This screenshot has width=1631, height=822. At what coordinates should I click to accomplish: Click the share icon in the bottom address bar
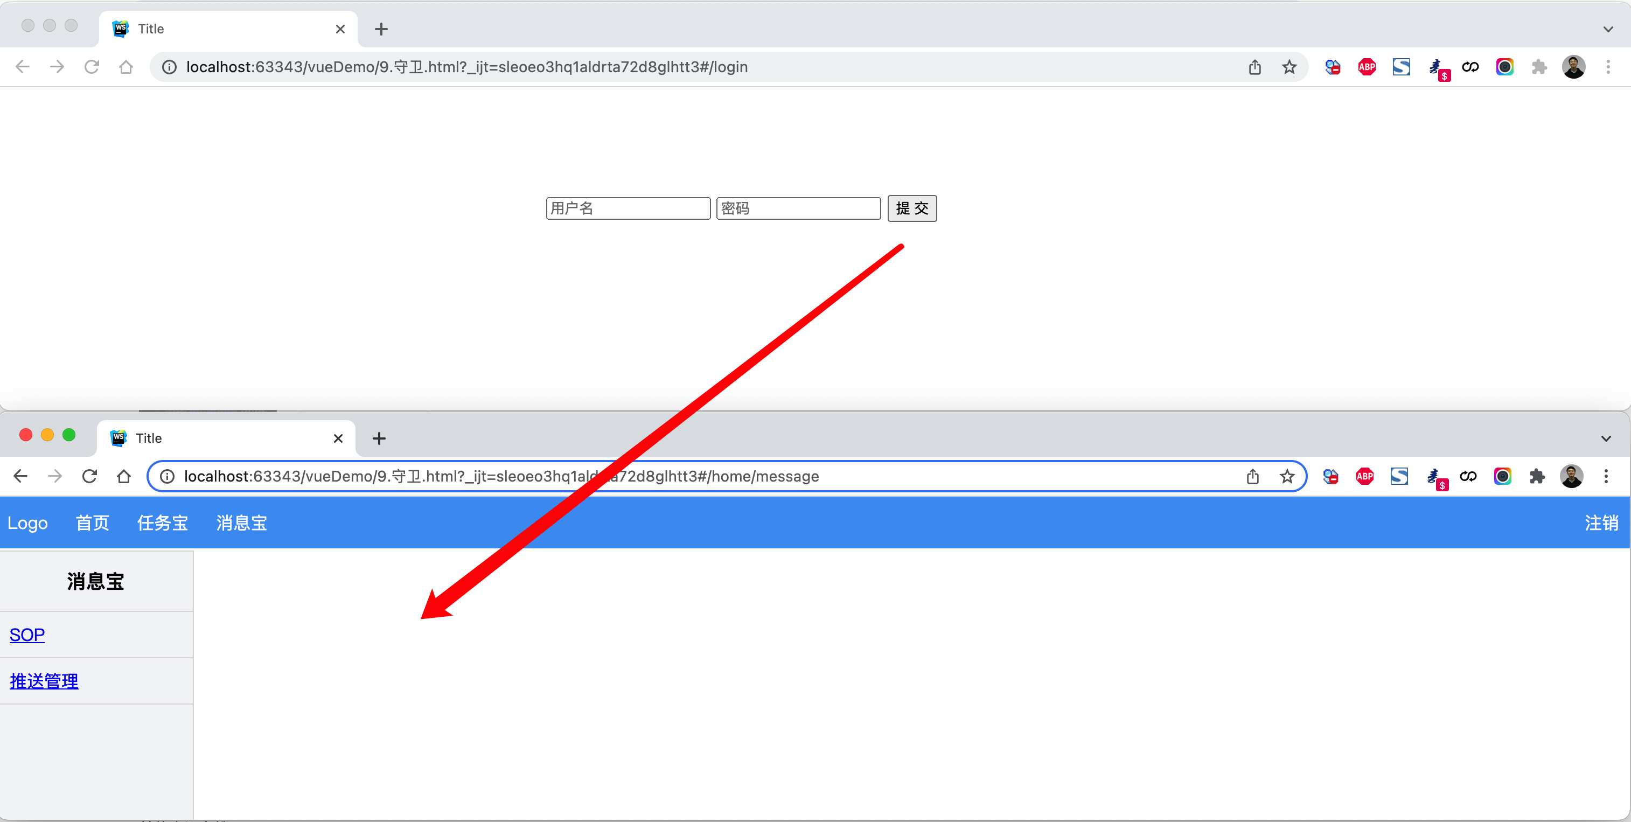coord(1252,476)
